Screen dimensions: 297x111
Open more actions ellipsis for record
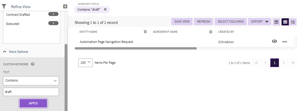[x=285, y=42]
